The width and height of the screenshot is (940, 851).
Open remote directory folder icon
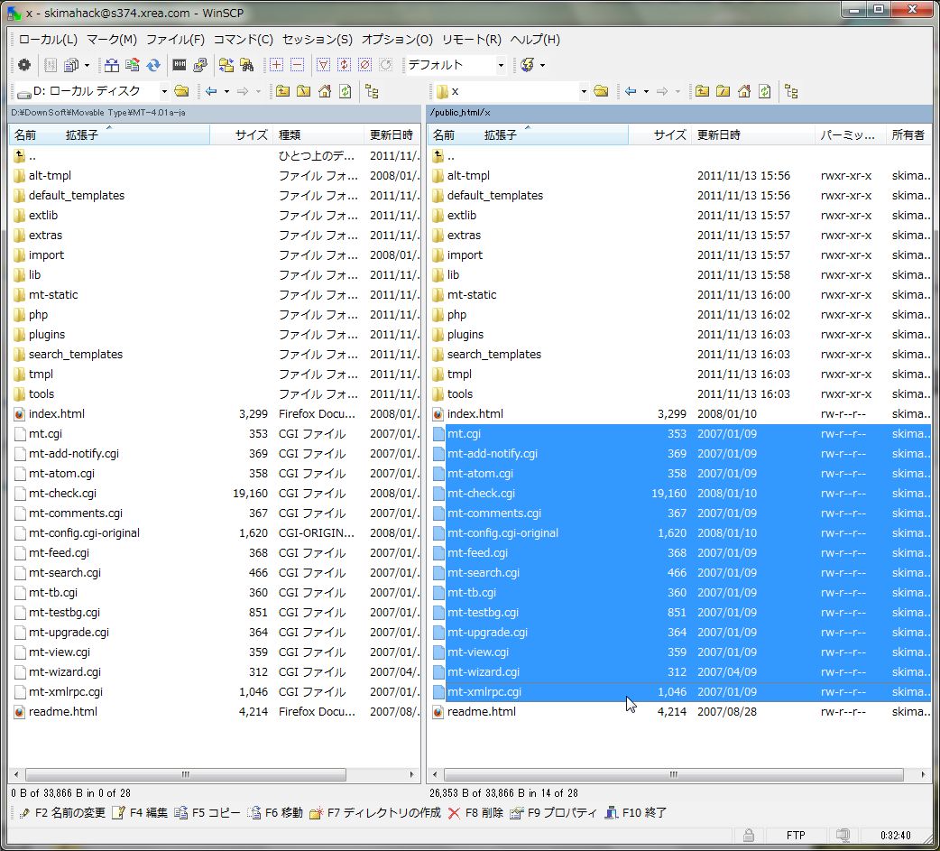point(601,91)
